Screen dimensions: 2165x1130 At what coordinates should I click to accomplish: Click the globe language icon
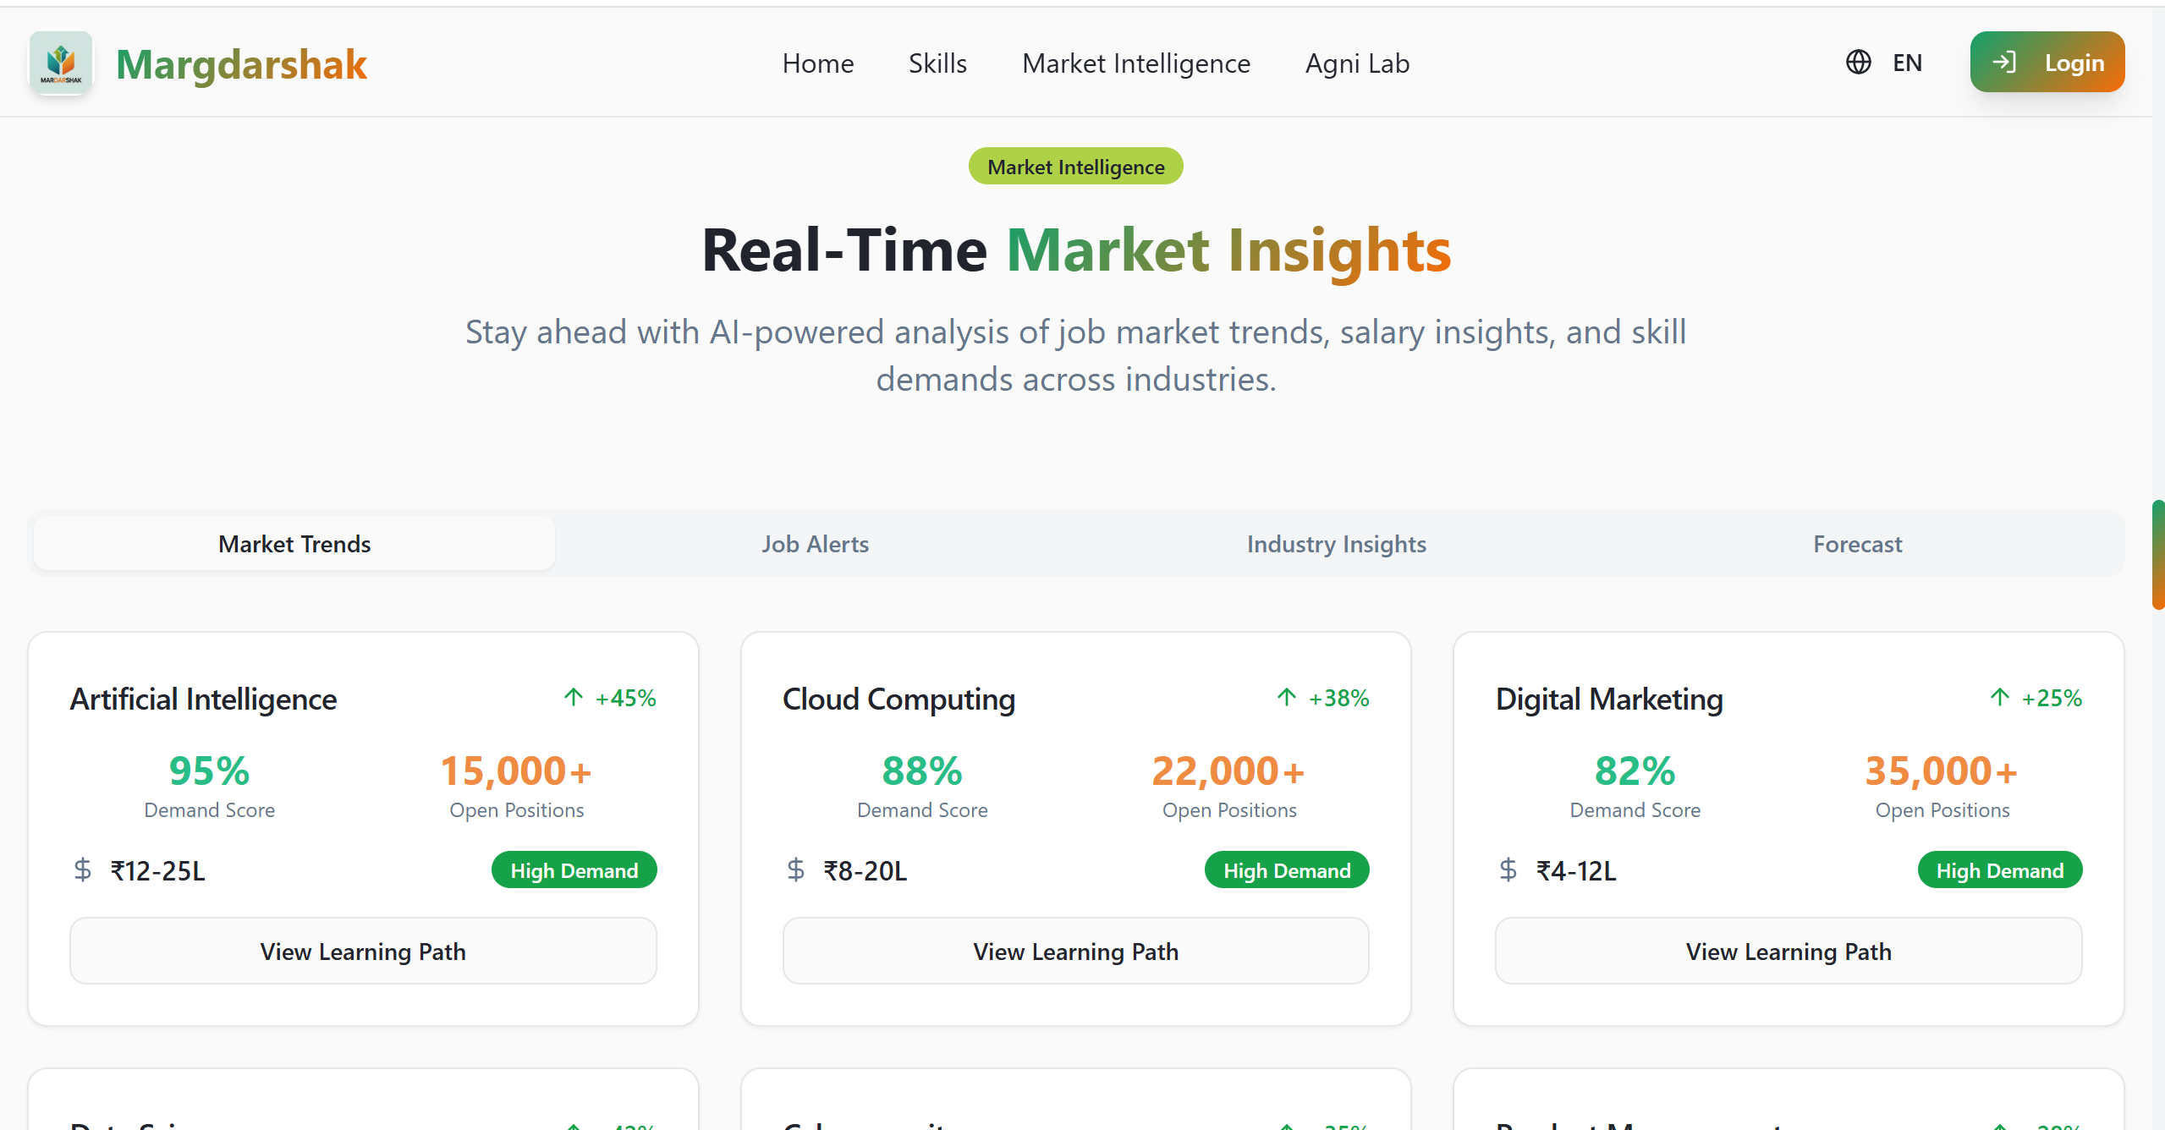[x=1858, y=63]
